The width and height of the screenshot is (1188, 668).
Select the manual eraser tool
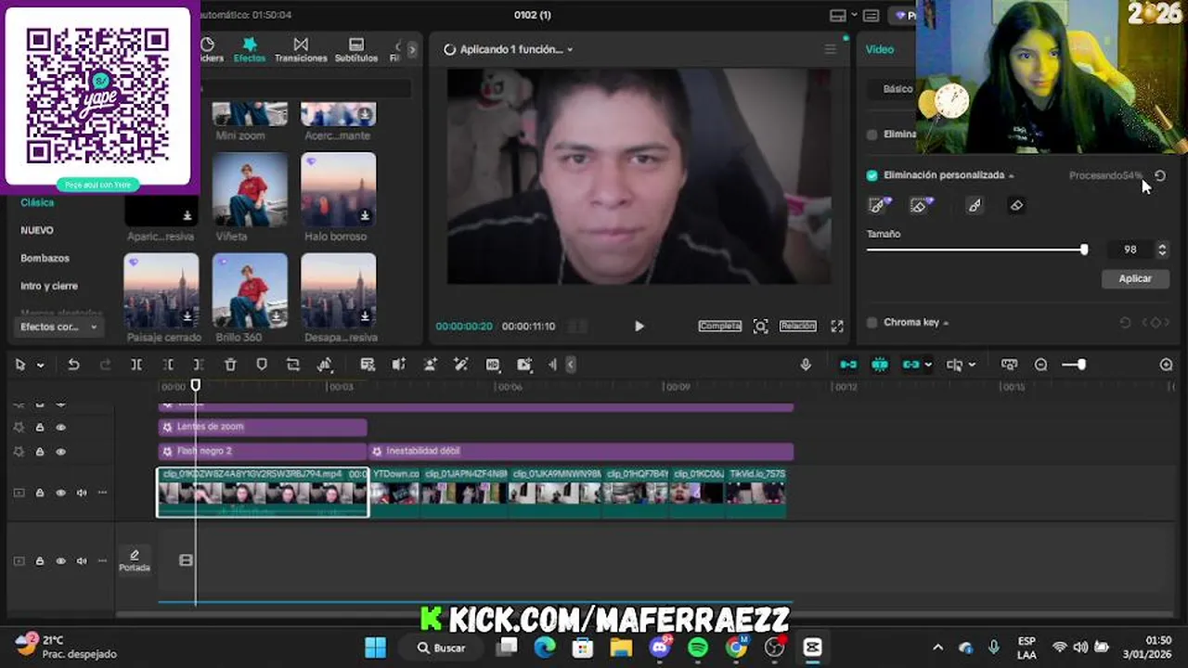pyautogui.click(x=1016, y=206)
